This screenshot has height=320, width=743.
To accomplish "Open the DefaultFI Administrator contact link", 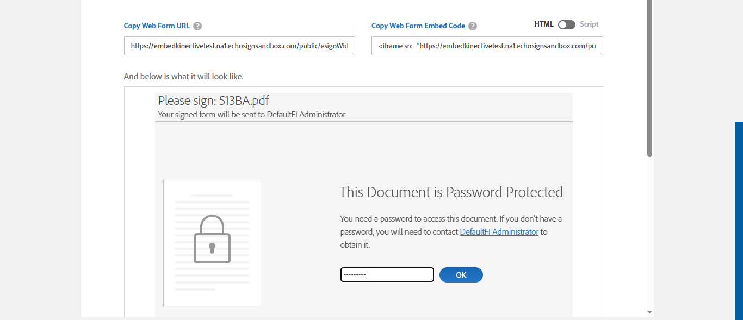I will (x=499, y=232).
